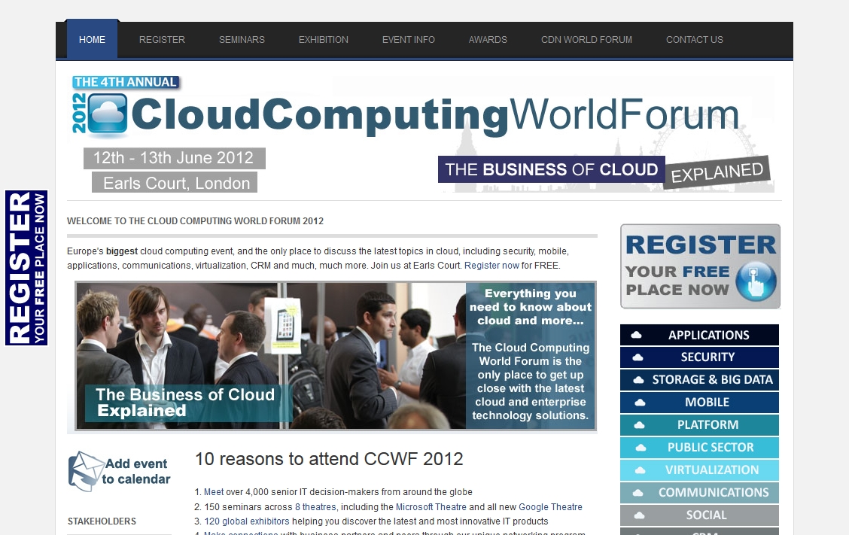Click the '12th - 13th June 2012' date label

(x=174, y=158)
